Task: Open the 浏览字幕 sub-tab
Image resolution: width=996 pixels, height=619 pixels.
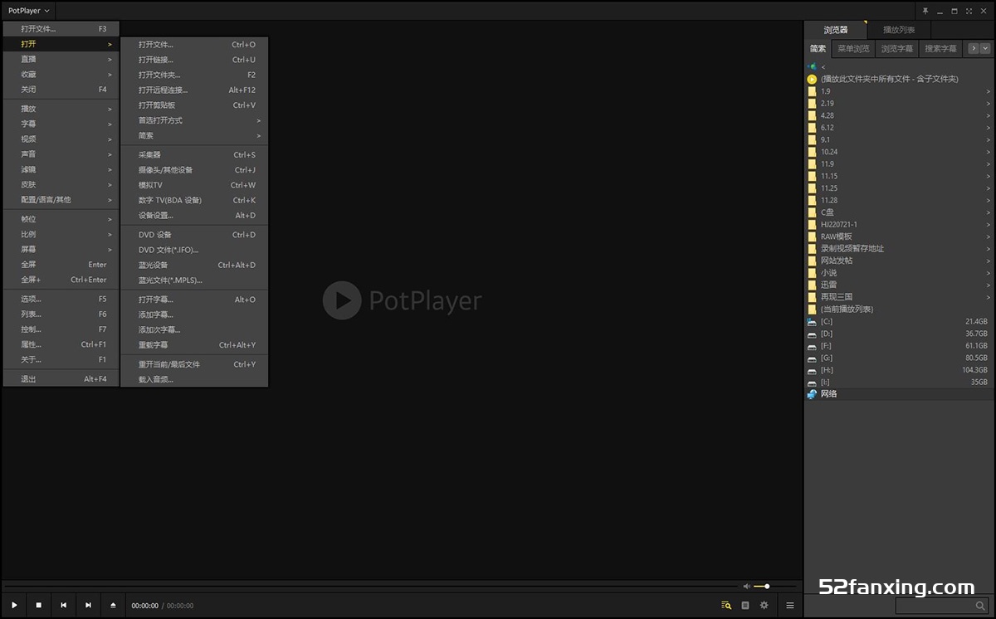Action: pos(897,49)
